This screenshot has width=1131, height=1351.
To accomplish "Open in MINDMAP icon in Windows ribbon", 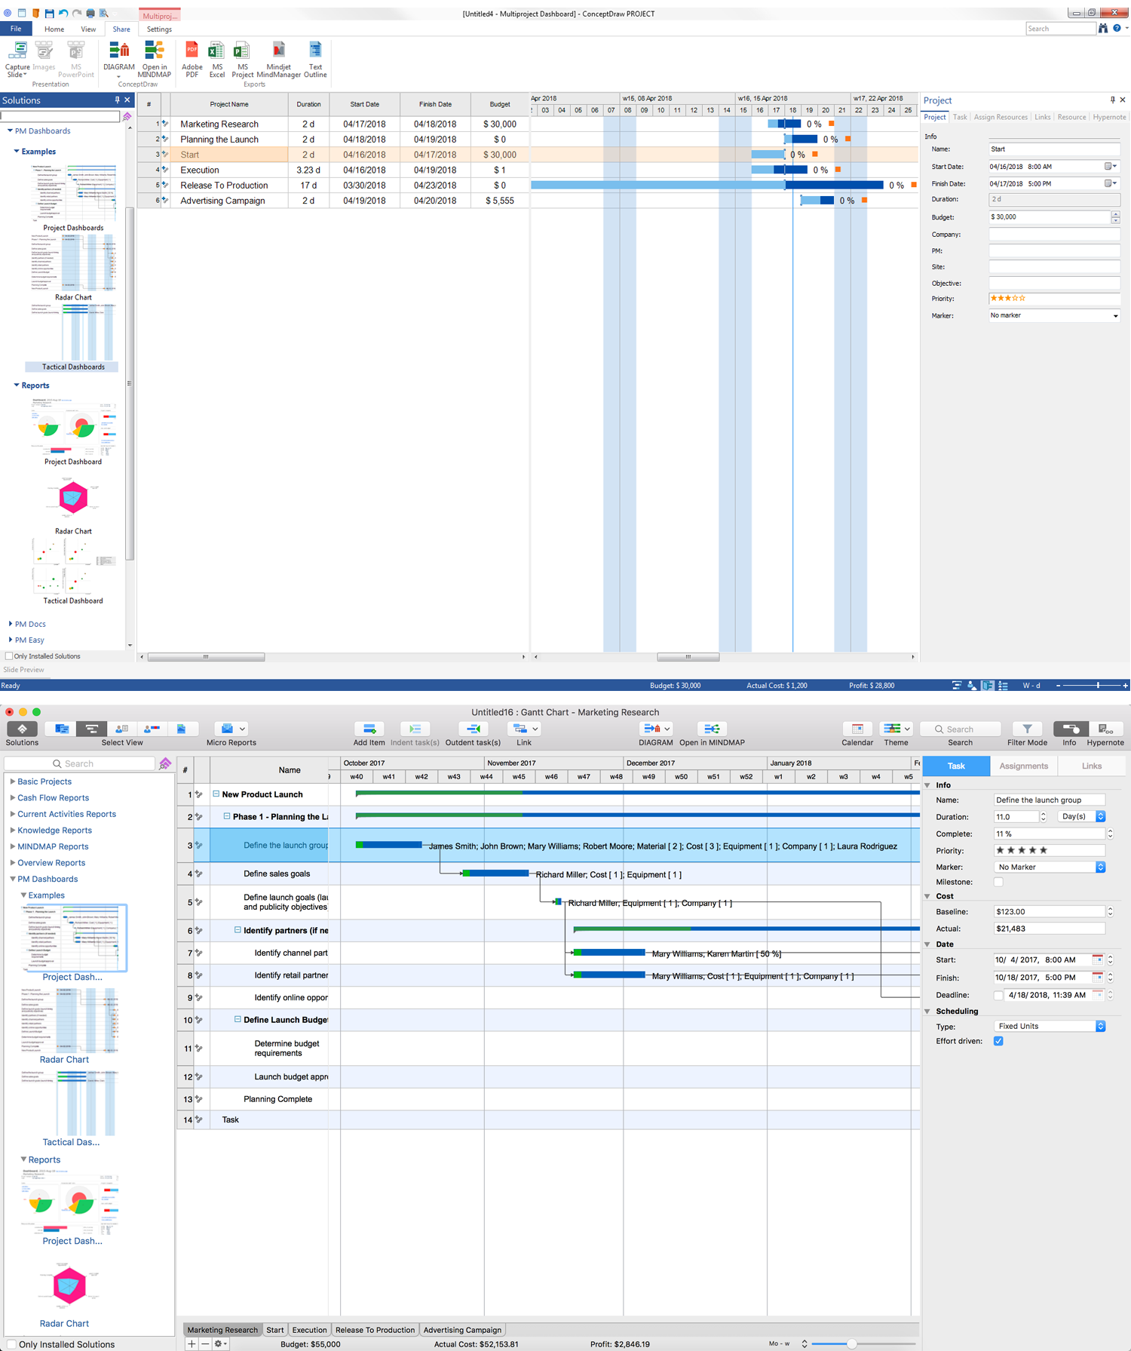I will point(154,51).
